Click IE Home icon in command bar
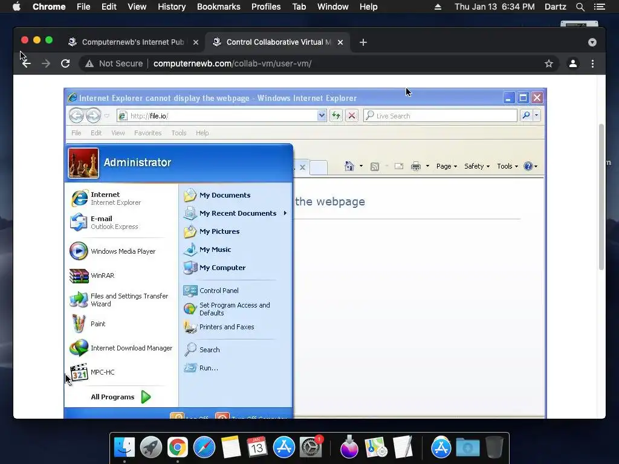The height and width of the screenshot is (464, 619). coord(349,166)
